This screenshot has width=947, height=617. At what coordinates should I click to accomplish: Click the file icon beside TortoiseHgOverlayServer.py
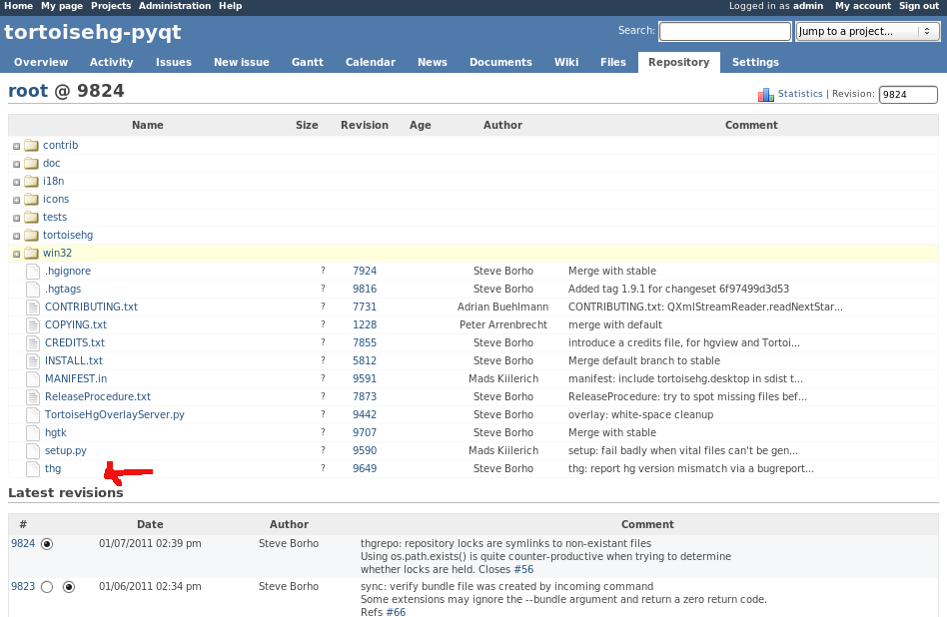coord(33,414)
